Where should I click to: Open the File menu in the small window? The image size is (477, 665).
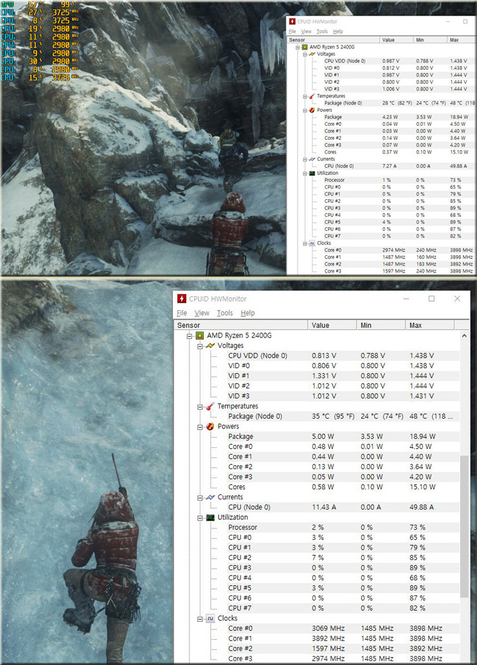coord(293,32)
